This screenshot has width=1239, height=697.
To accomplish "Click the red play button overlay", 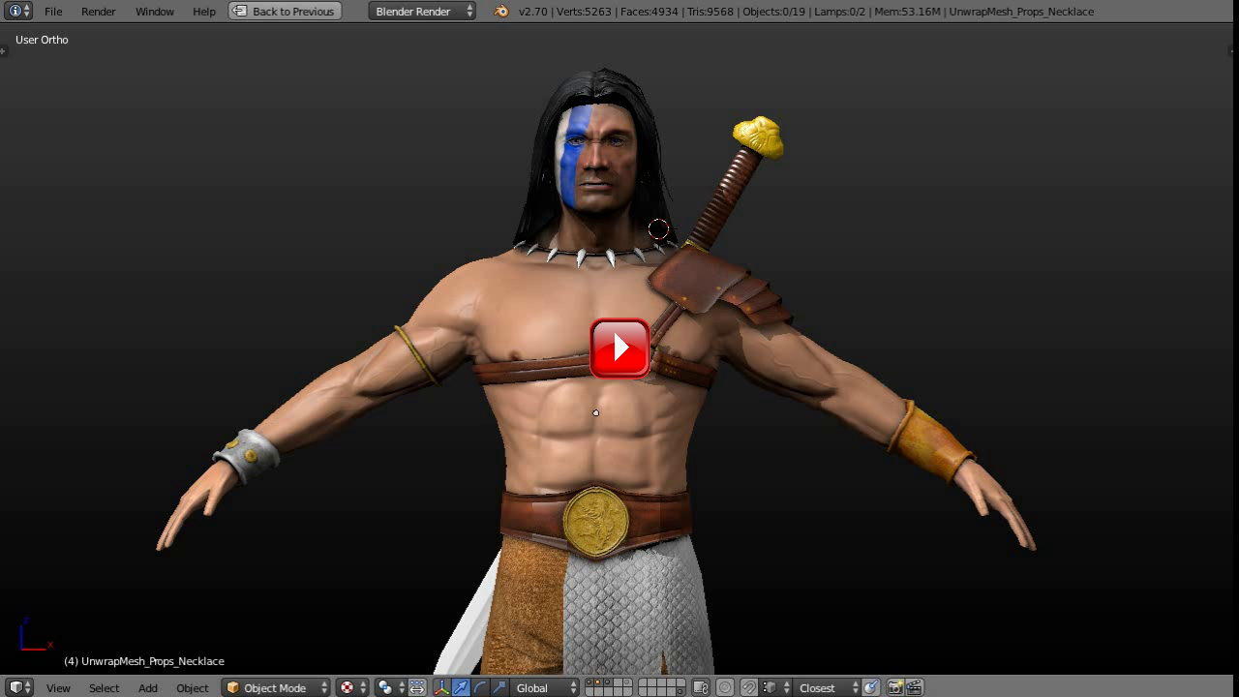I will (x=619, y=348).
